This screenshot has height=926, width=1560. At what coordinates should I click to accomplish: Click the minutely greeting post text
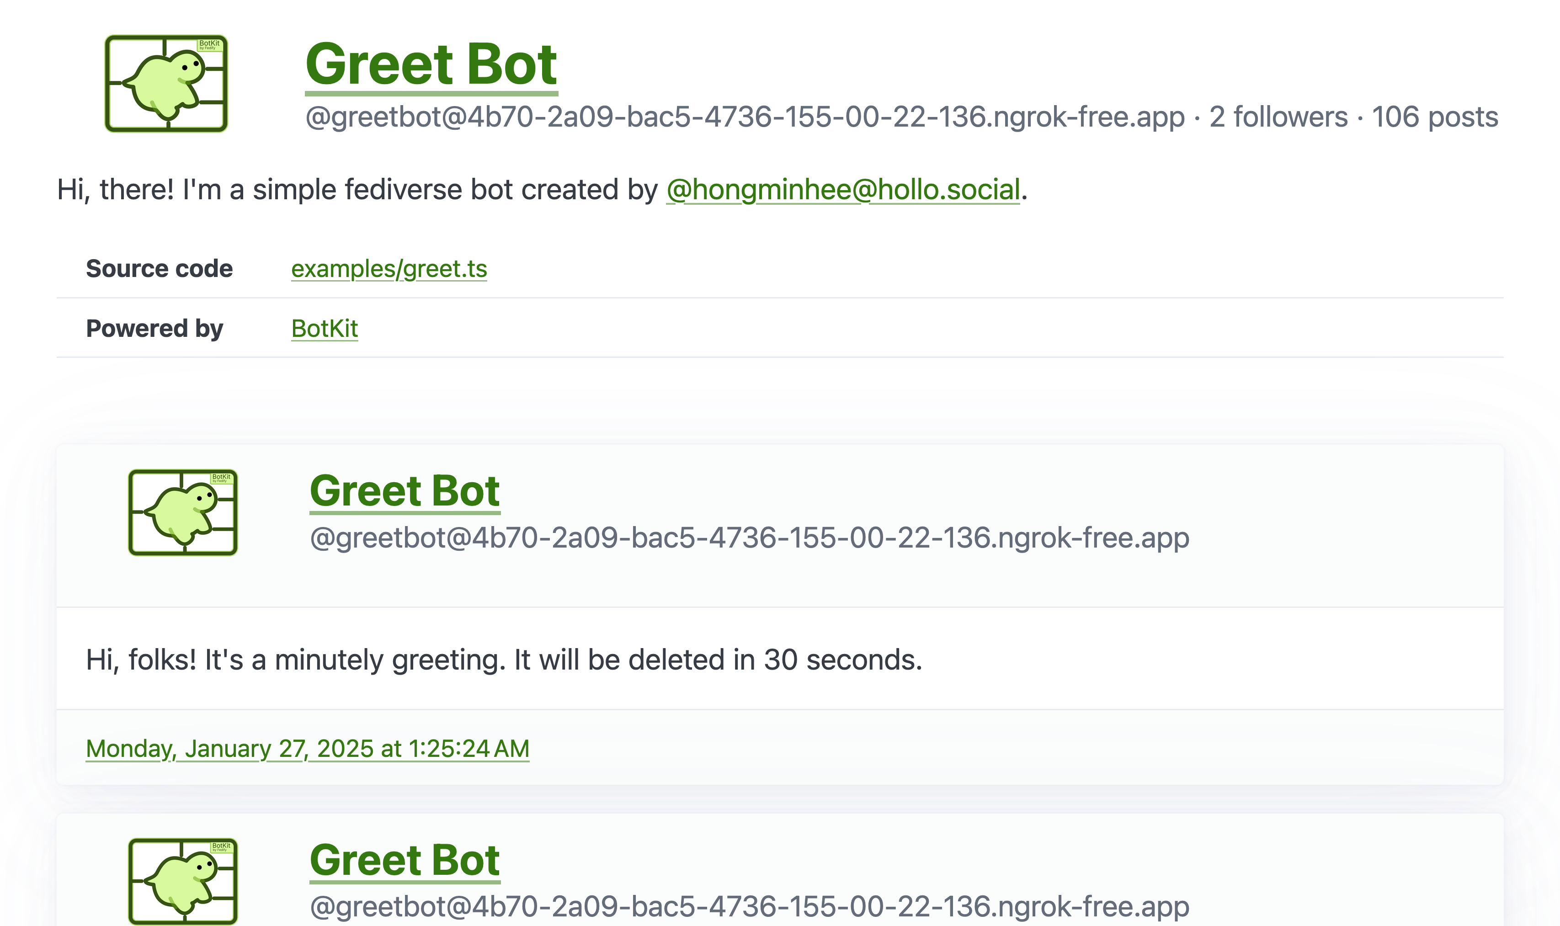tap(504, 660)
